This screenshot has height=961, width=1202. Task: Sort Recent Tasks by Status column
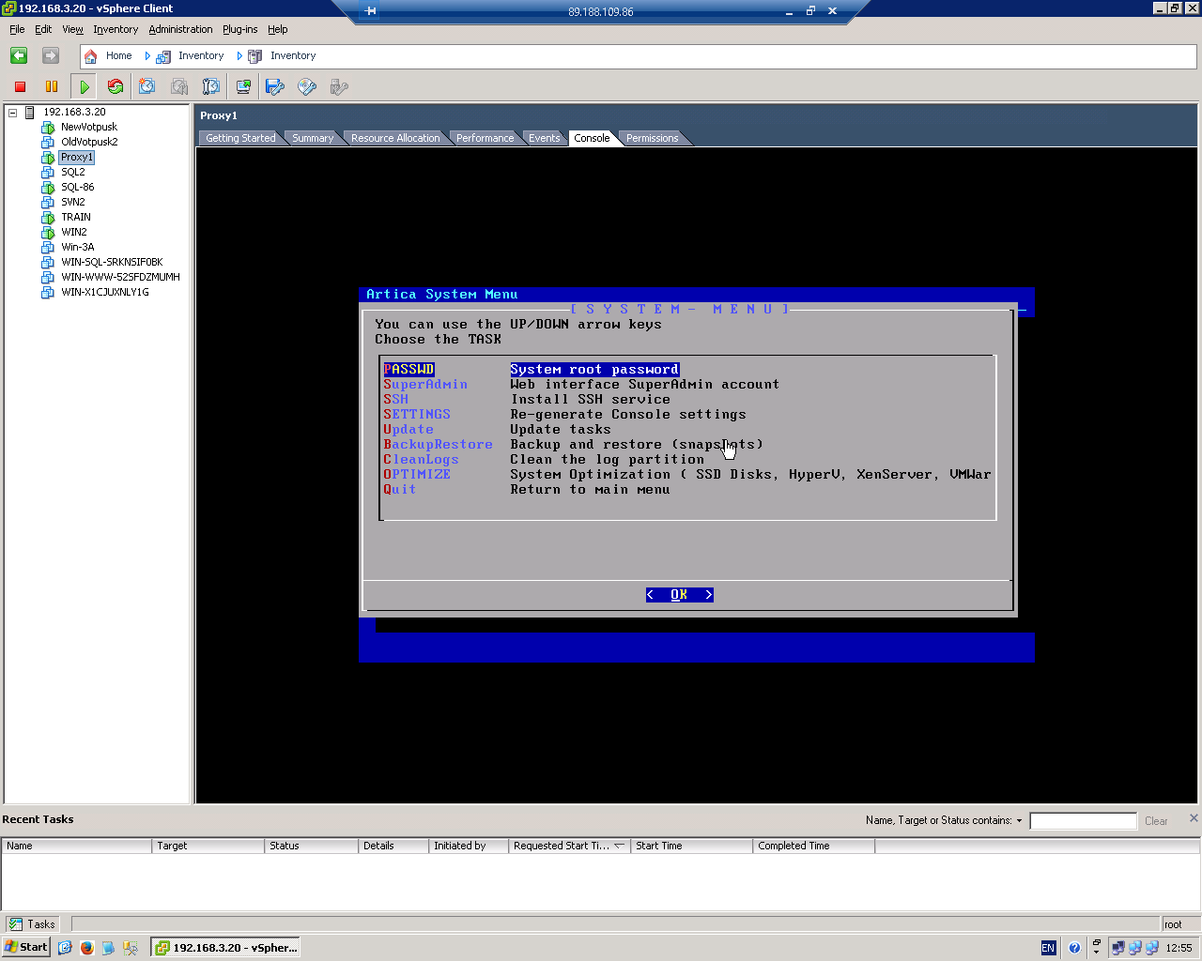[312, 846]
